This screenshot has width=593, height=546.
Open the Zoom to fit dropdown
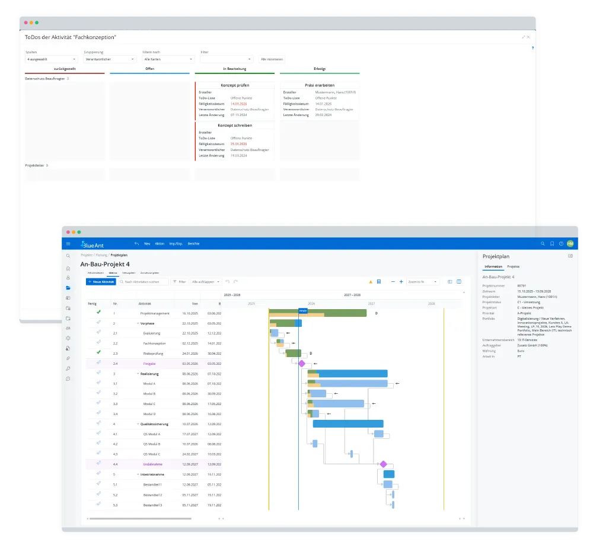[x=423, y=282]
